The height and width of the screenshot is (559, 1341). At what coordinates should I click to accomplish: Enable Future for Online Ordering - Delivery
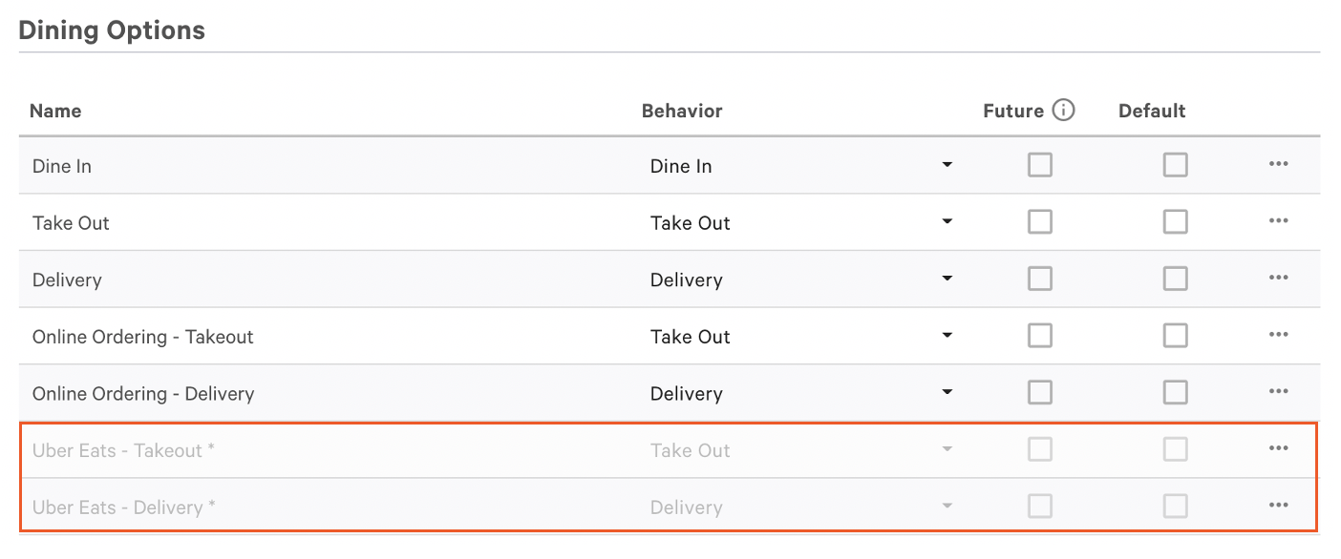click(x=1039, y=392)
